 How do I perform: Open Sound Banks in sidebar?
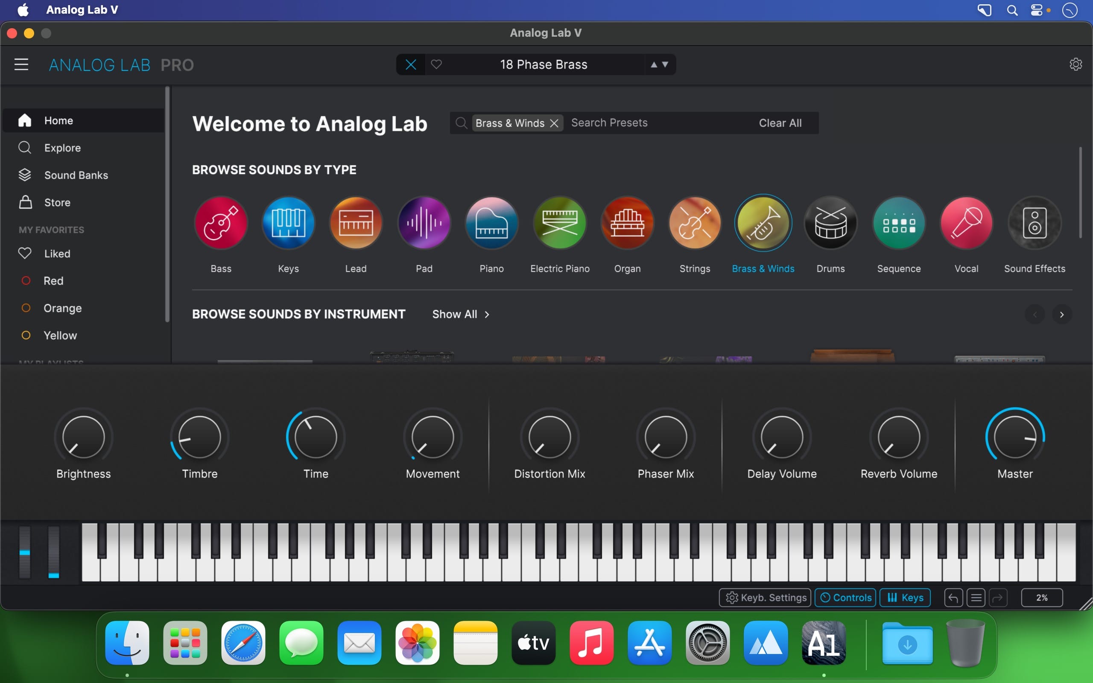click(84, 175)
